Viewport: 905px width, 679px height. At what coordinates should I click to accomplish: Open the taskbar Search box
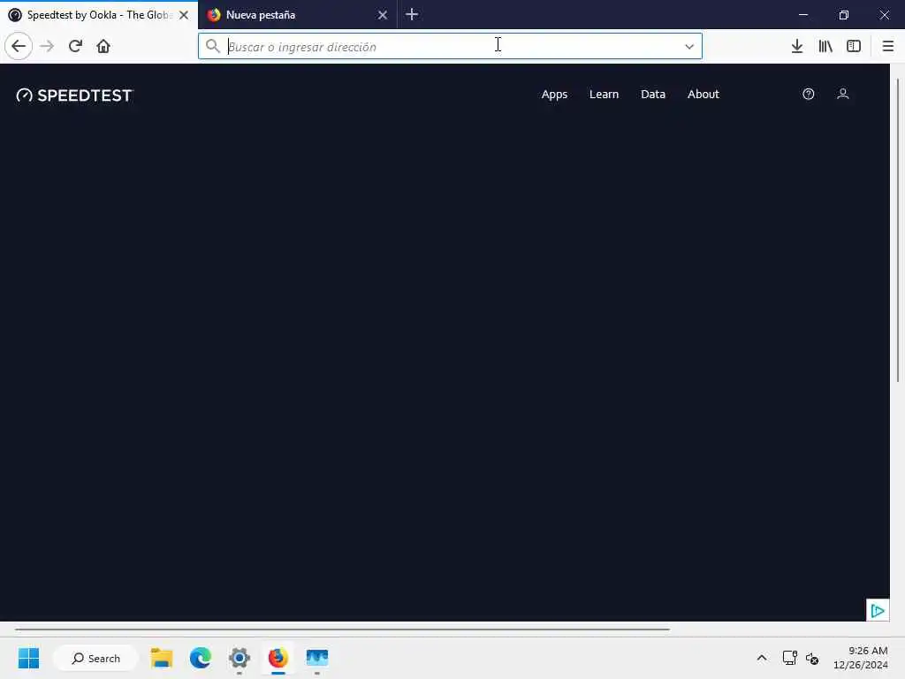coord(95,658)
